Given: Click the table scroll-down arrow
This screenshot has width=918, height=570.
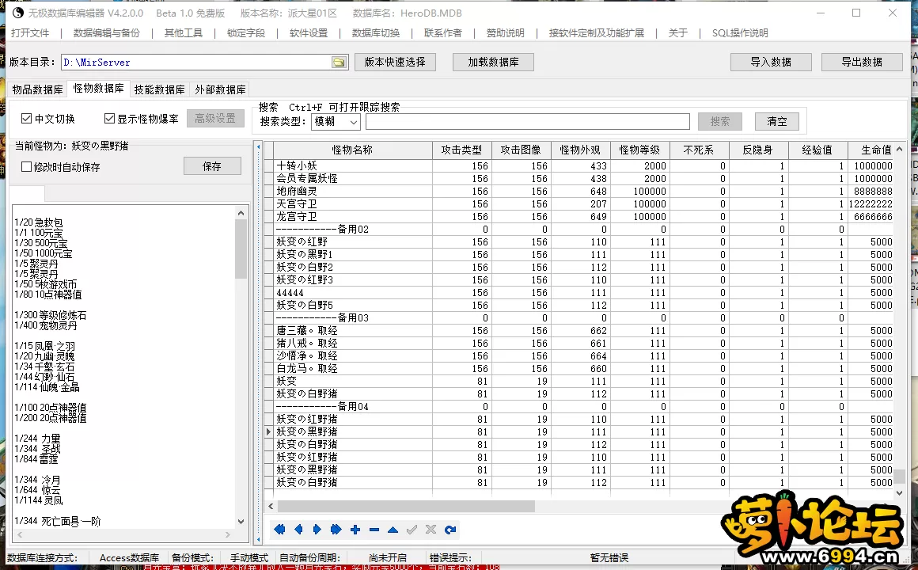Looking at the screenshot, I should (x=899, y=493).
